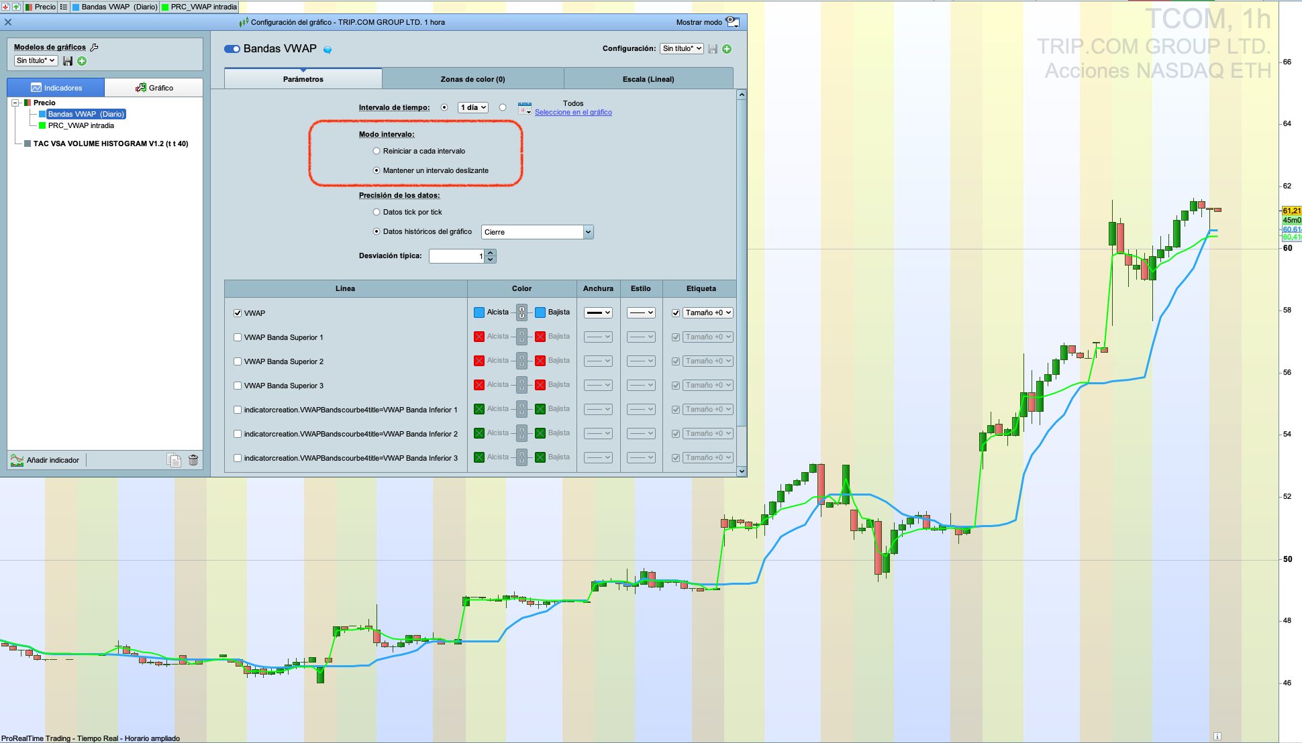1302x743 pixels.
Task: Select Reiniciar a cada intervalo option
Action: point(377,151)
